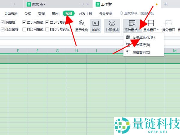Toggle the 编辑栏 checkbox
The width and height of the screenshot is (180, 135).
[3, 22]
